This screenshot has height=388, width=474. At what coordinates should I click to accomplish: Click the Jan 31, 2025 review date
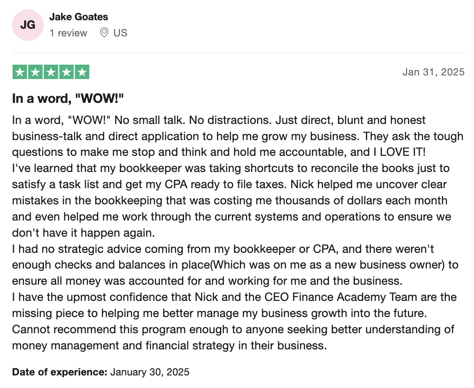pyautogui.click(x=433, y=72)
